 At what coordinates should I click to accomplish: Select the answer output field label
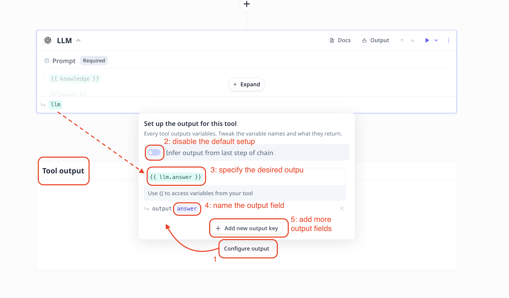point(187,208)
